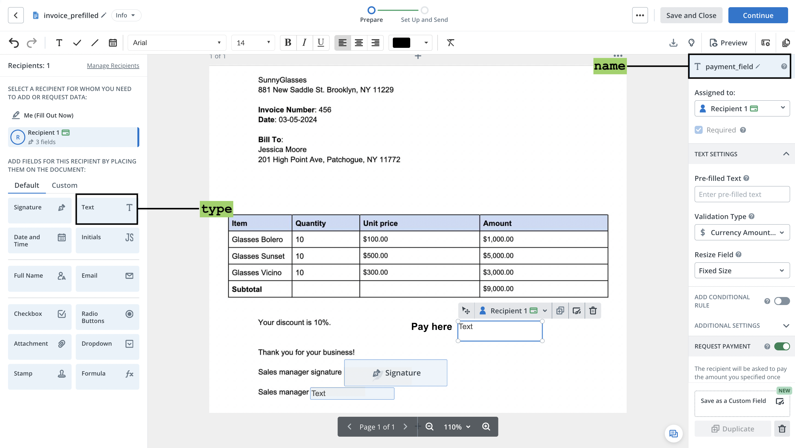Click the back arrow button
Image resolution: width=795 pixels, height=448 pixels.
pyautogui.click(x=16, y=15)
